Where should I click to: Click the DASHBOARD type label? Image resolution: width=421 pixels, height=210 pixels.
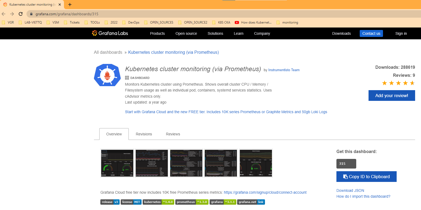point(137,78)
